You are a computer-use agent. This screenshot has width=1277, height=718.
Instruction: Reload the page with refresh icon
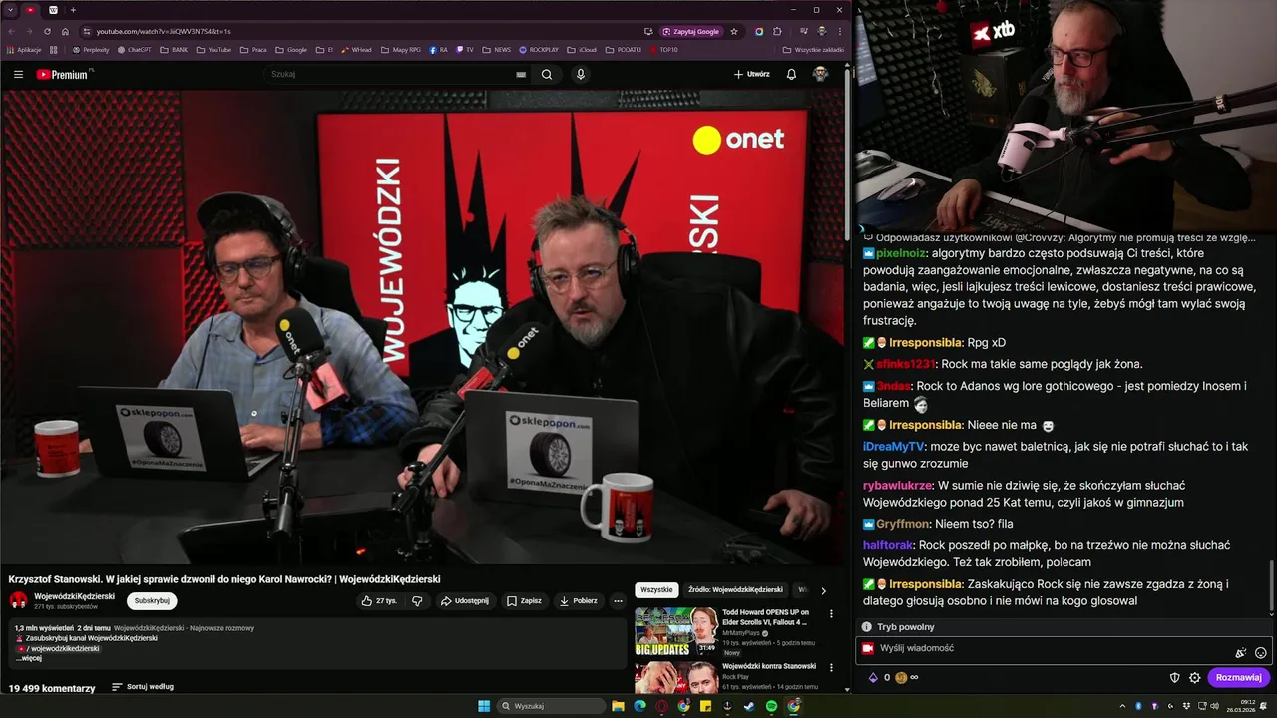pos(47,31)
